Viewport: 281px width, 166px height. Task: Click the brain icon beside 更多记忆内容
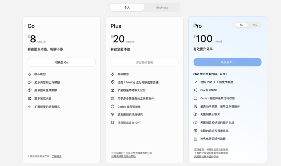[30, 98]
